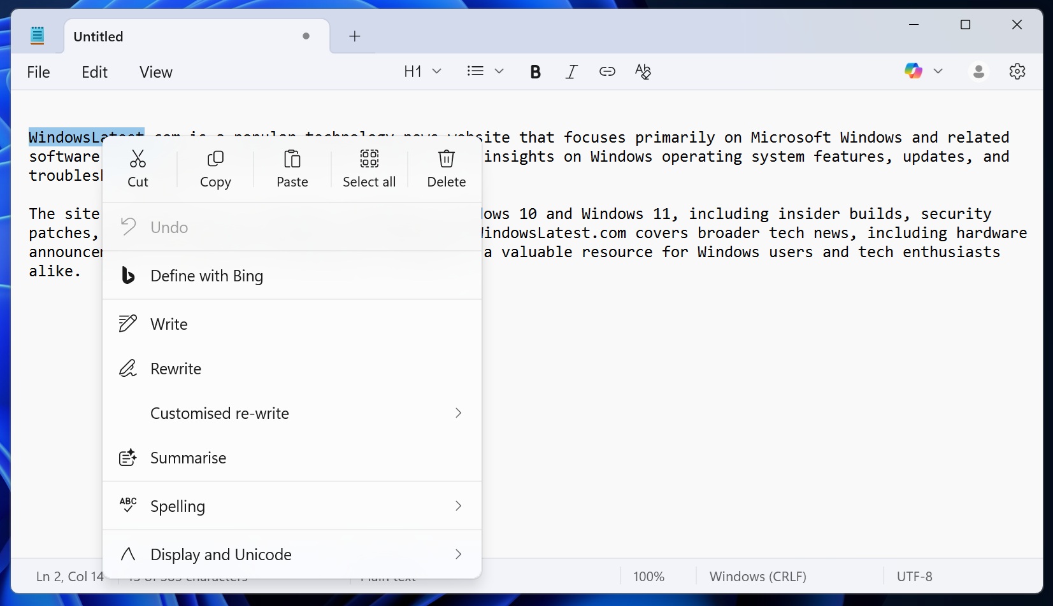The width and height of the screenshot is (1053, 606).
Task: Click the account profile button
Action: coord(978,71)
